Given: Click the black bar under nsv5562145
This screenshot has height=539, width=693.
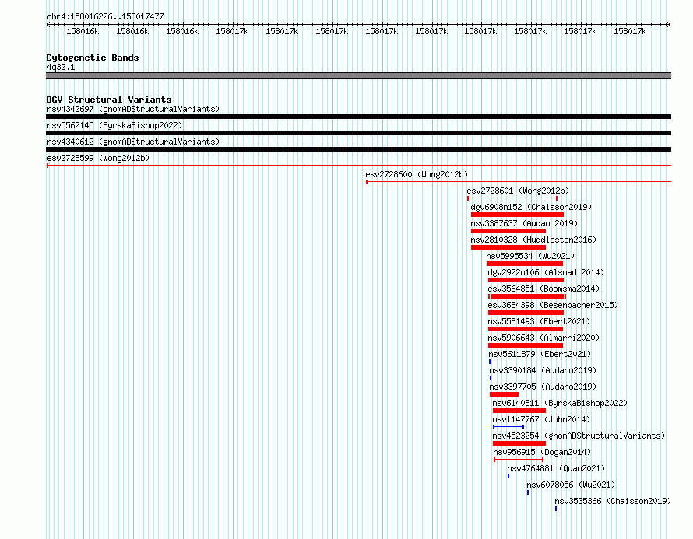Looking at the screenshot, I should 358,133.
